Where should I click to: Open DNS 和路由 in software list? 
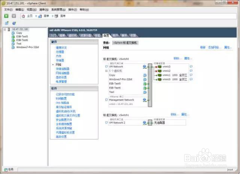click(x=63, y=103)
